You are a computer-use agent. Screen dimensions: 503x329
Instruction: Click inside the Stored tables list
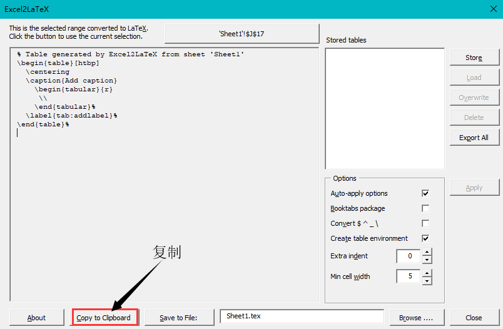click(x=385, y=109)
